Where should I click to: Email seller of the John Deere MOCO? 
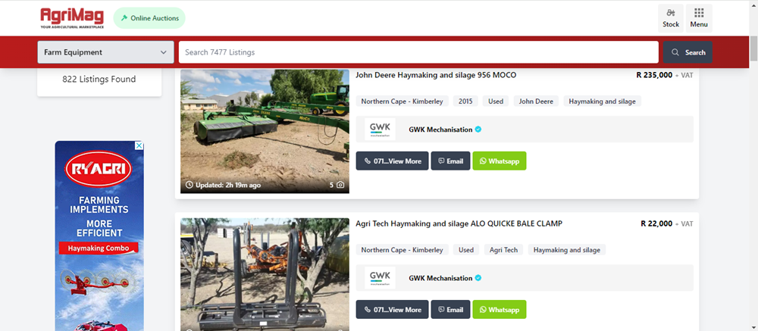[x=450, y=161]
